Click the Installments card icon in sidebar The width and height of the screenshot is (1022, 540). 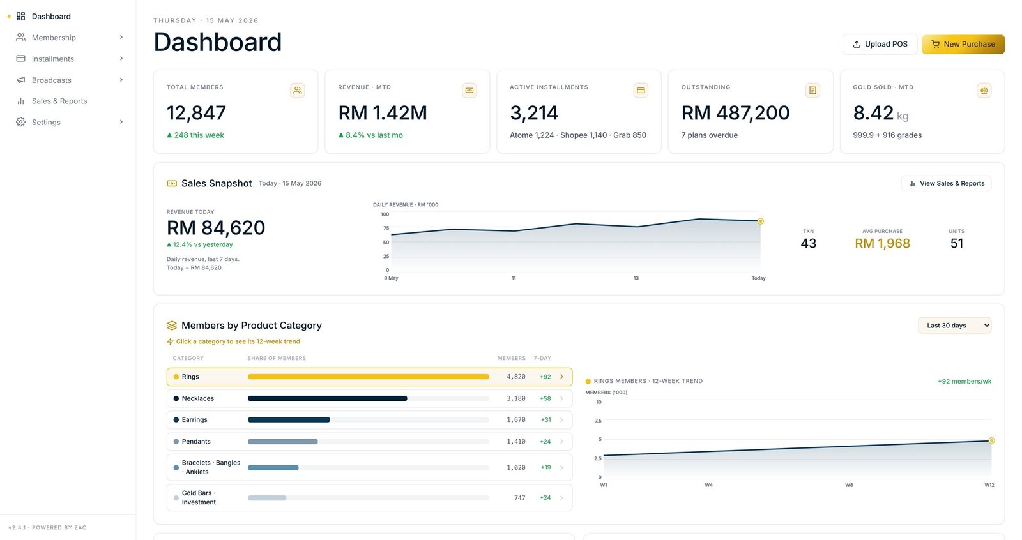coord(20,59)
